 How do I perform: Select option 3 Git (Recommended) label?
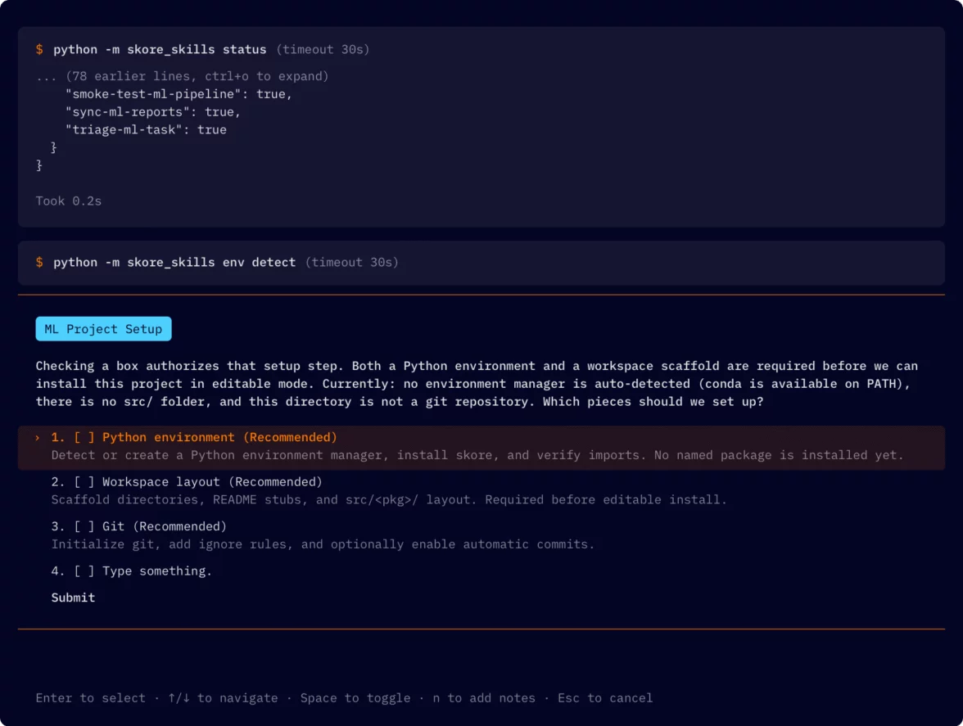pos(164,526)
